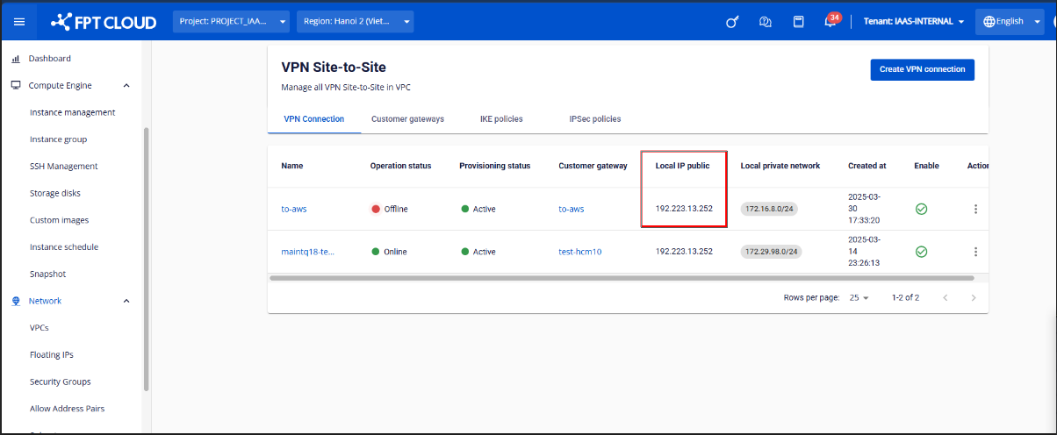The image size is (1057, 435).
Task: Toggle enable checkmark for to-aws connection
Action: (x=921, y=209)
